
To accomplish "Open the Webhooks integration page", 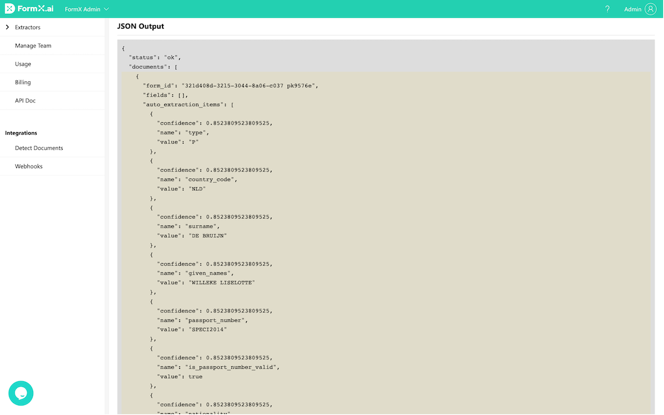I will coord(29,167).
